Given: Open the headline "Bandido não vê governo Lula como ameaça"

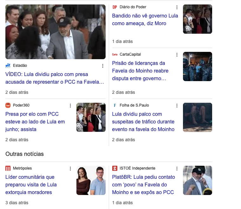Looking at the screenshot, I should (145, 19).
